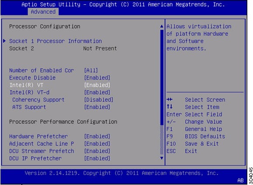Toggle Coherency Support Disabled value
Viewport: 253px width, 185px height.
click(x=99, y=100)
